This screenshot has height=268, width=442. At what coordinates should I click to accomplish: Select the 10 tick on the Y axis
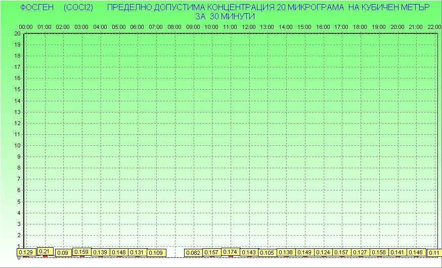[17, 145]
